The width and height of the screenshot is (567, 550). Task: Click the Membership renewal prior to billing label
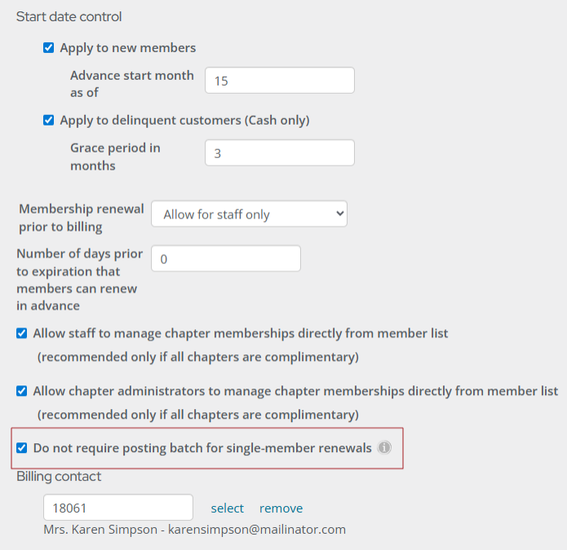click(80, 218)
